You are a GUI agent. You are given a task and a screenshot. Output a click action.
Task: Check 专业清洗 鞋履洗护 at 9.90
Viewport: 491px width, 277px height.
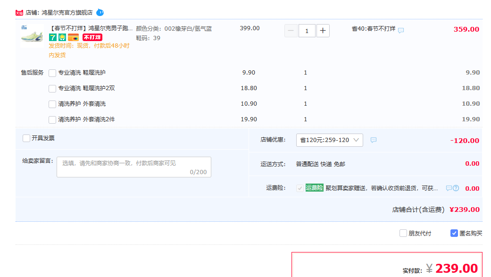click(x=52, y=73)
